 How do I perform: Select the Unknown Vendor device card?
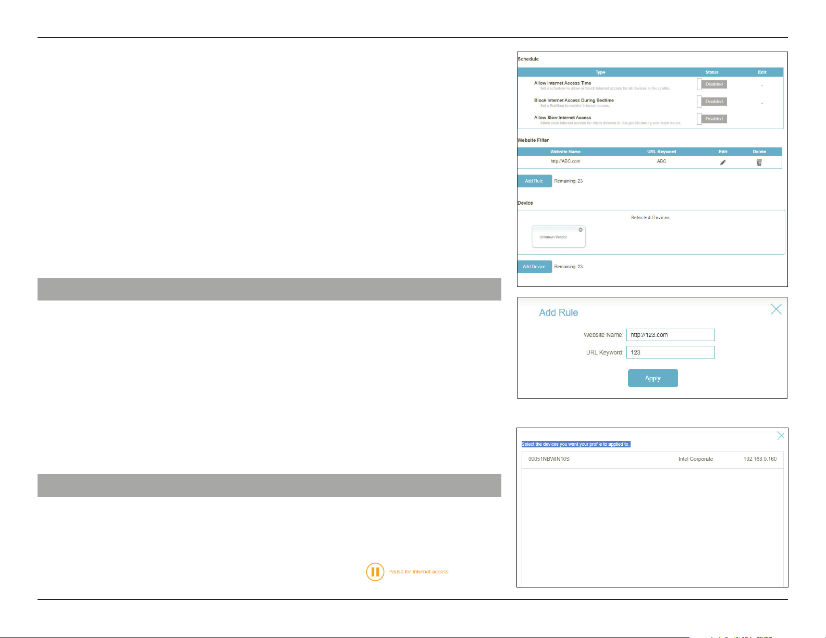pos(559,236)
